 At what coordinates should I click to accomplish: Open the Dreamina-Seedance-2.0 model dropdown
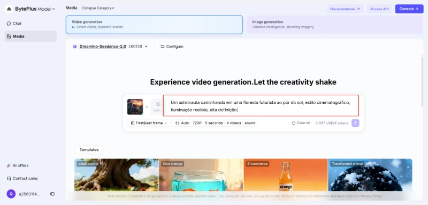pos(146,47)
